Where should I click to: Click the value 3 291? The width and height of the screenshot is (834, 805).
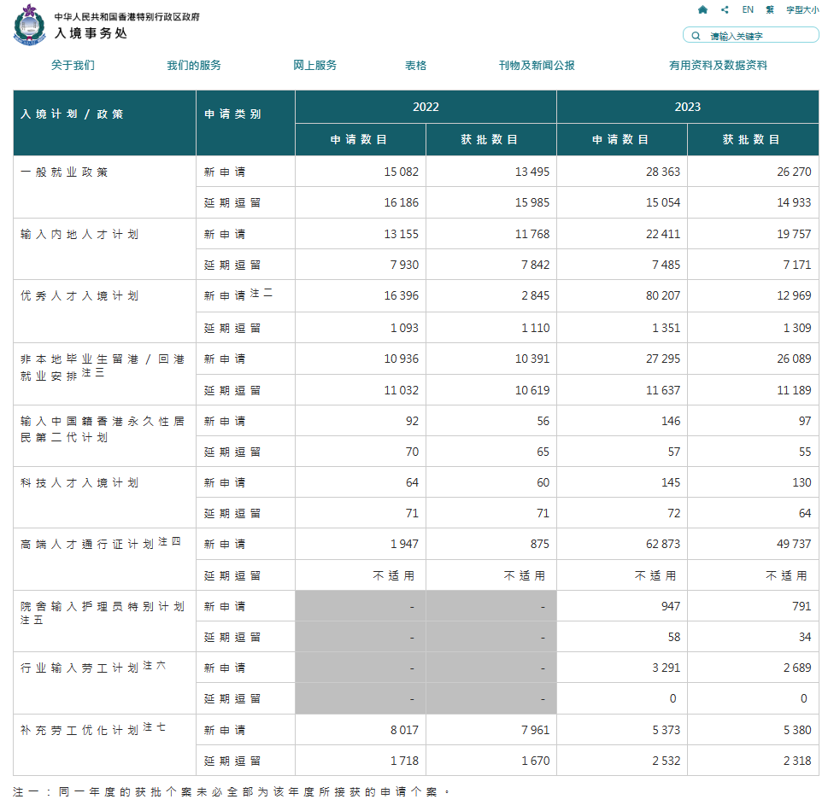tap(666, 668)
